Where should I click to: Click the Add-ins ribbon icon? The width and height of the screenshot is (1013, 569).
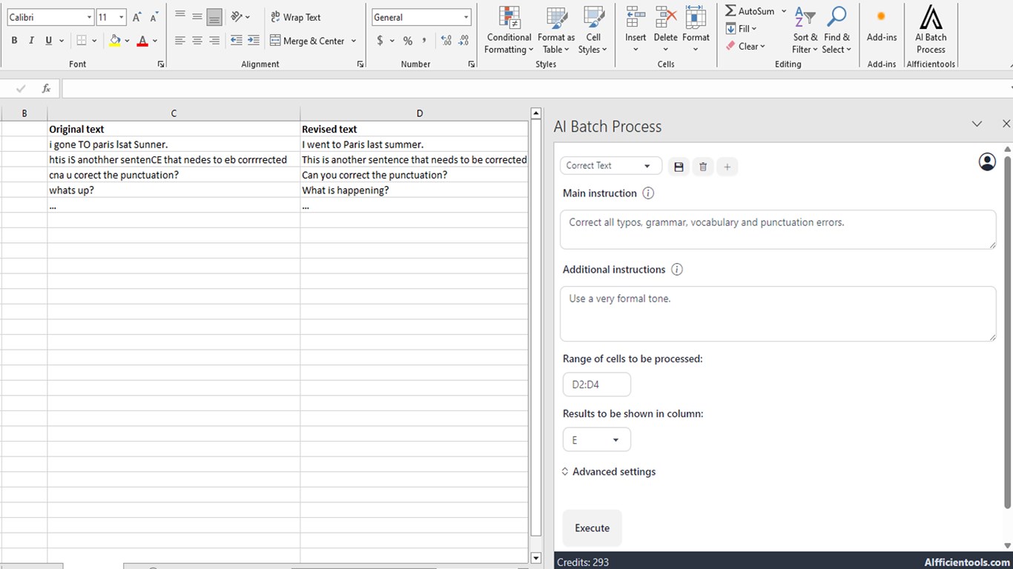click(881, 26)
